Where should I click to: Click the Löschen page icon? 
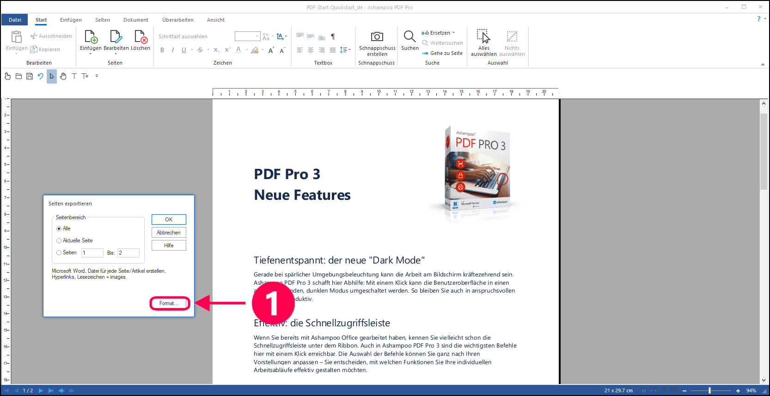(141, 36)
